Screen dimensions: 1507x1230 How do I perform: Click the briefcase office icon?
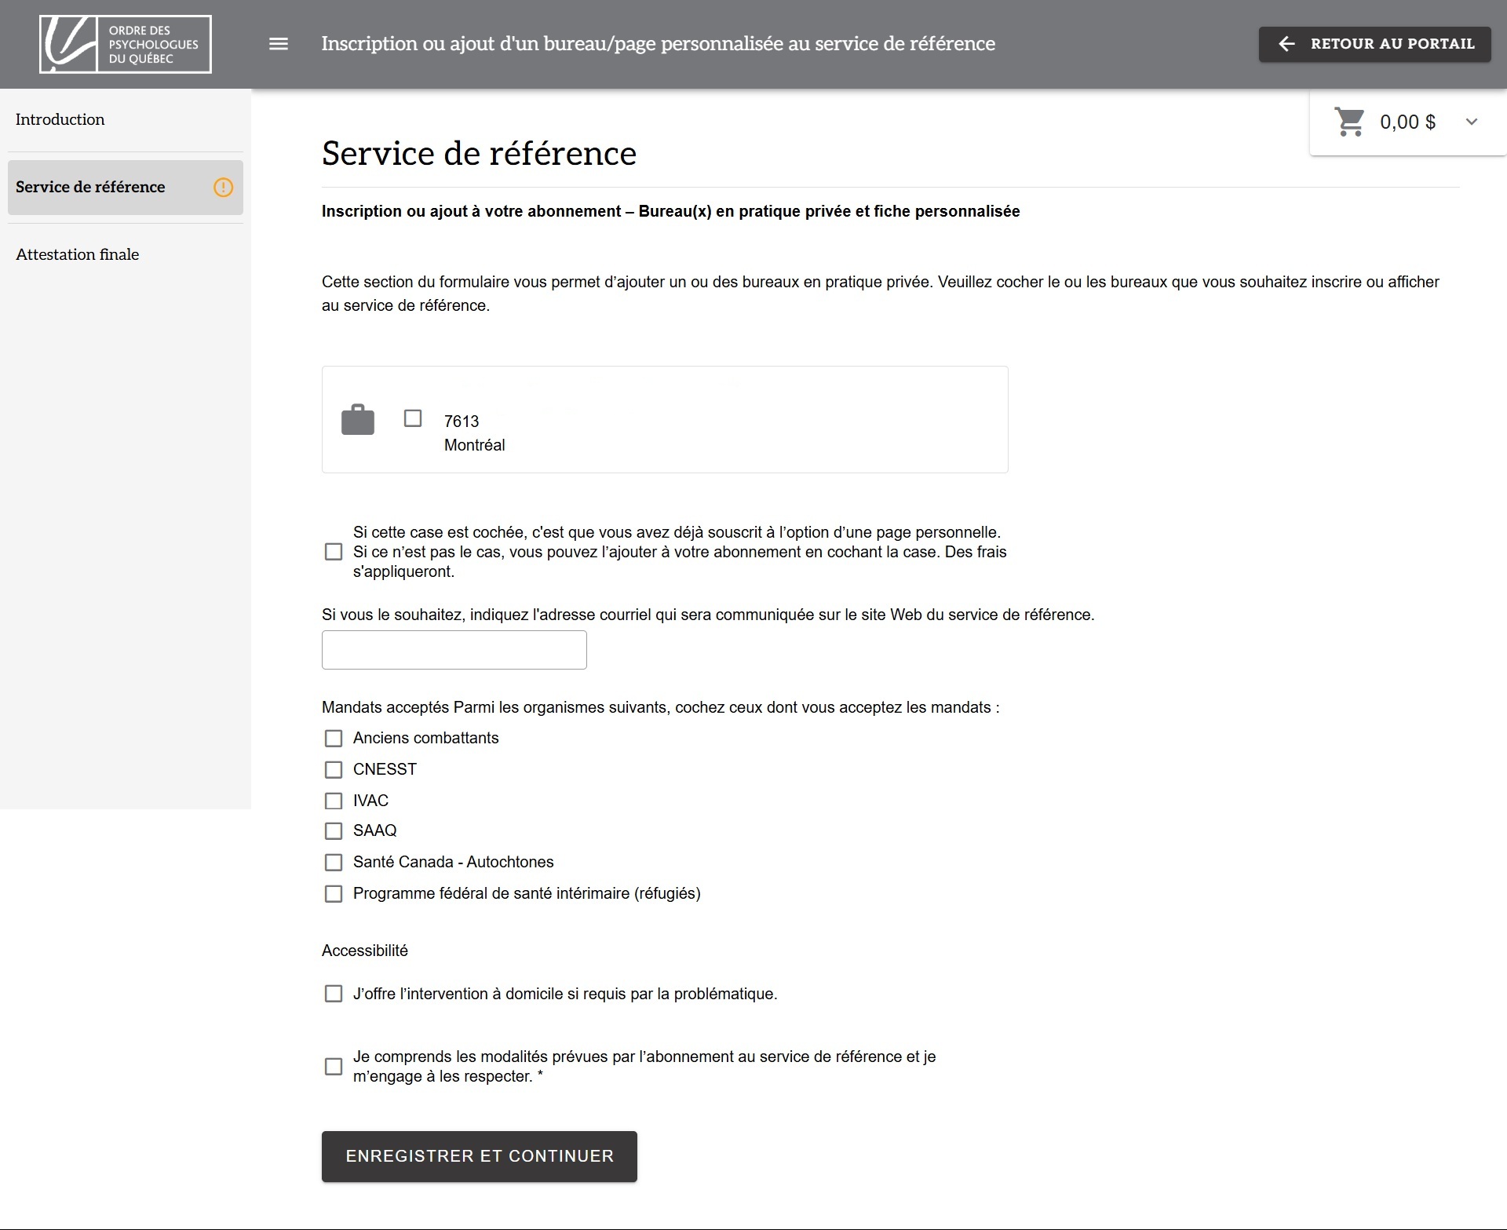(x=358, y=419)
